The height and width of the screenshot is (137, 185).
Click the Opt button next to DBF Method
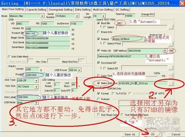click(x=171, y=50)
